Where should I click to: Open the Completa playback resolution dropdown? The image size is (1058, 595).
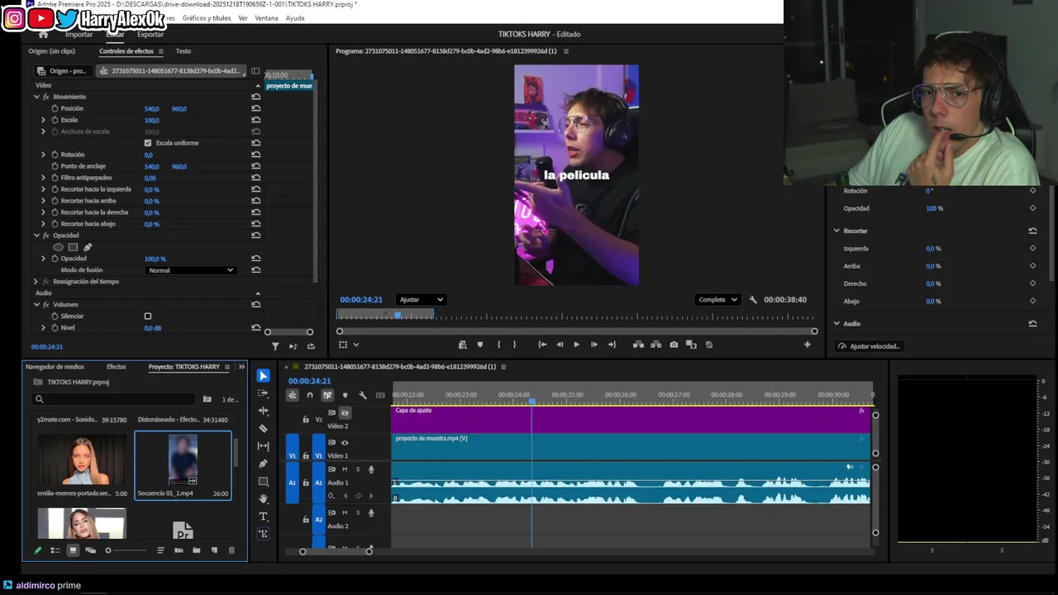717,299
